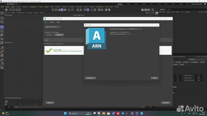Click the paint brush tool in left toolbar
Image resolution: width=207 pixels, height=116 pixels.
point(2,60)
